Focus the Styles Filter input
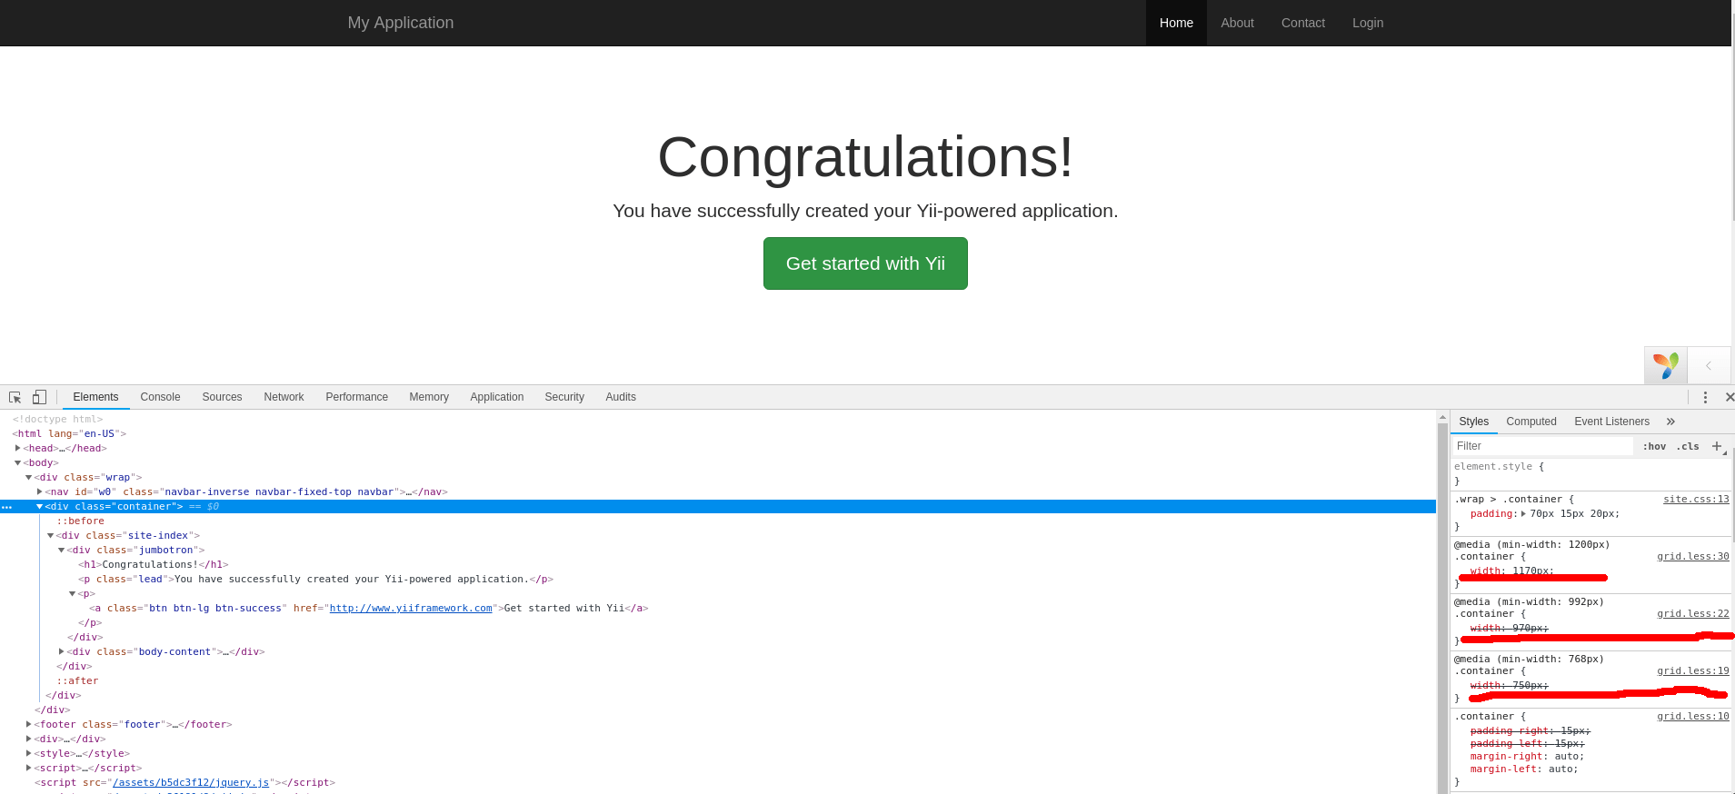 1541,446
